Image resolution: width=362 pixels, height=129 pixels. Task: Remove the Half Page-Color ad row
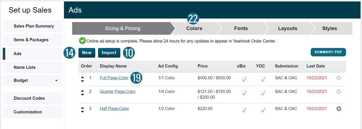point(339,109)
